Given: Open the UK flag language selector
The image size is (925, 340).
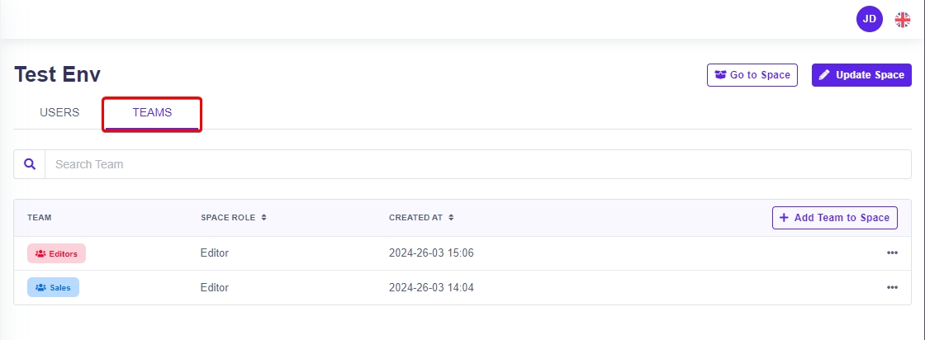Looking at the screenshot, I should tap(903, 19).
